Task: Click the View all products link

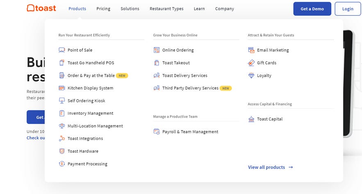Action: (266, 167)
